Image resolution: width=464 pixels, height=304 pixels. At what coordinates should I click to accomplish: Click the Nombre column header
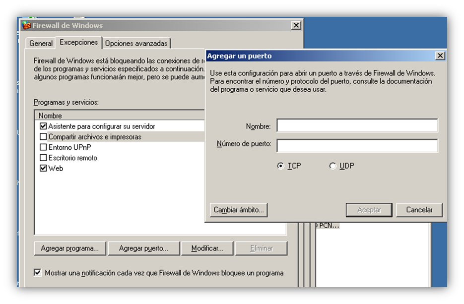coord(120,116)
